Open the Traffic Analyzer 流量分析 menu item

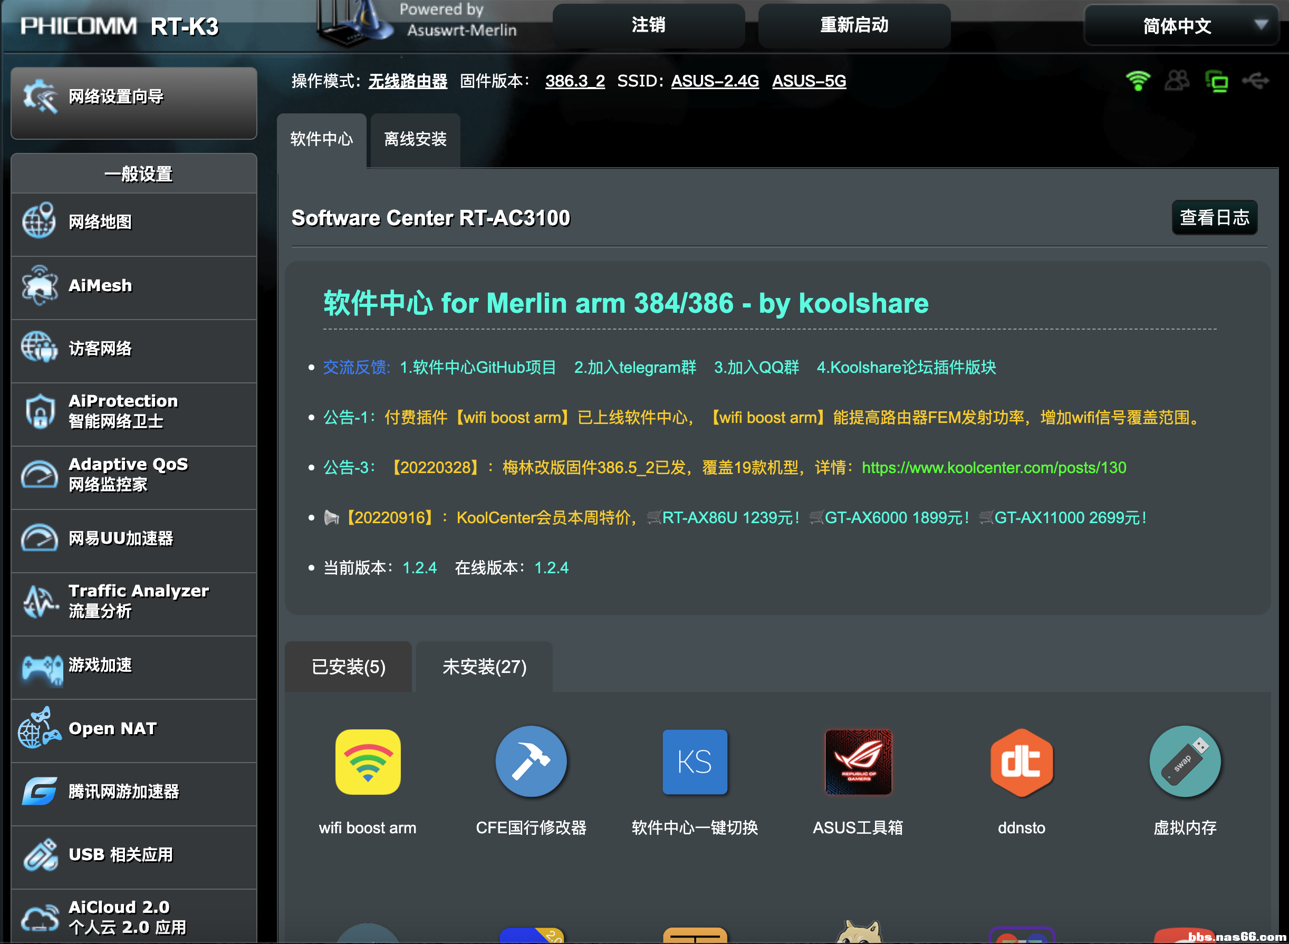point(134,604)
